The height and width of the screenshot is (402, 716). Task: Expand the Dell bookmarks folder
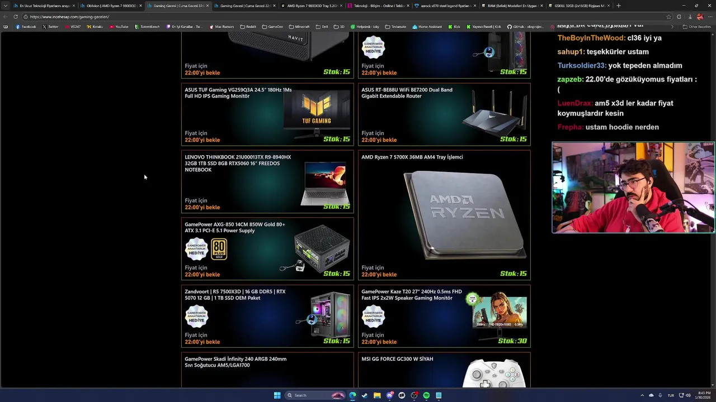(322, 27)
